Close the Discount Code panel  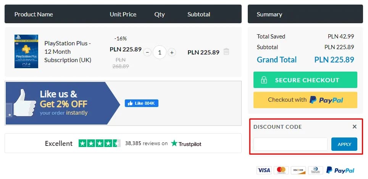tap(355, 127)
